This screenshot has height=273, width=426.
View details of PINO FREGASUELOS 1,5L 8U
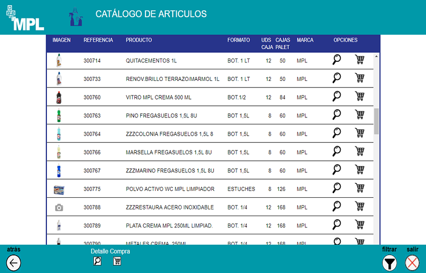[337, 115]
